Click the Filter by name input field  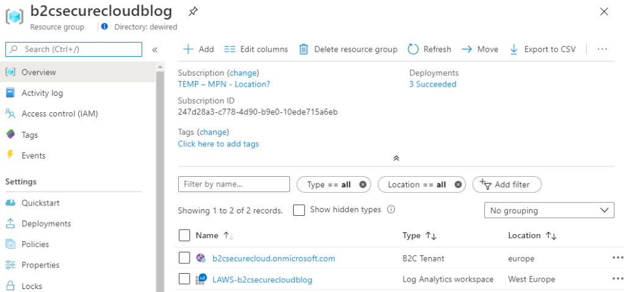[234, 184]
